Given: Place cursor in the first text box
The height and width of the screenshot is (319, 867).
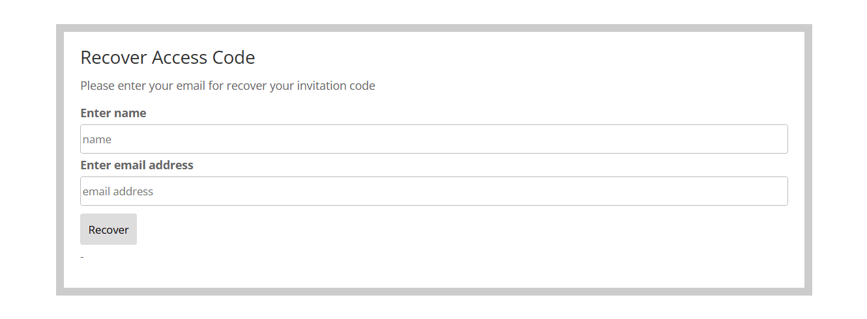Looking at the screenshot, I should click(x=433, y=139).
